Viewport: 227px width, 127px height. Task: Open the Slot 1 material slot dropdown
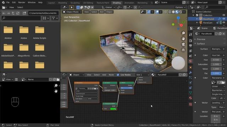pyautogui.click(x=143, y=75)
